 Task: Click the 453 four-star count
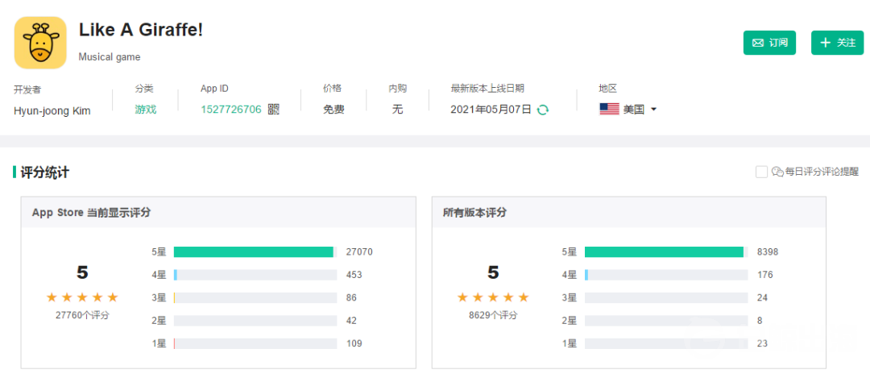pos(354,275)
